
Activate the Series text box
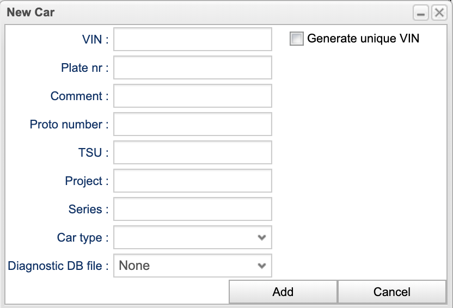193,209
